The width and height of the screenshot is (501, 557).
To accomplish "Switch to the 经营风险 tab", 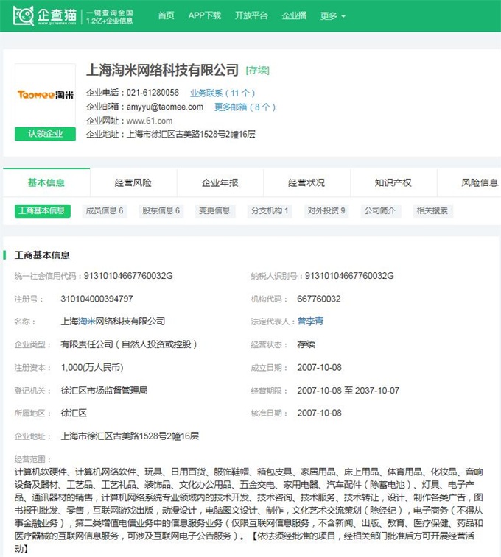I will point(133,183).
